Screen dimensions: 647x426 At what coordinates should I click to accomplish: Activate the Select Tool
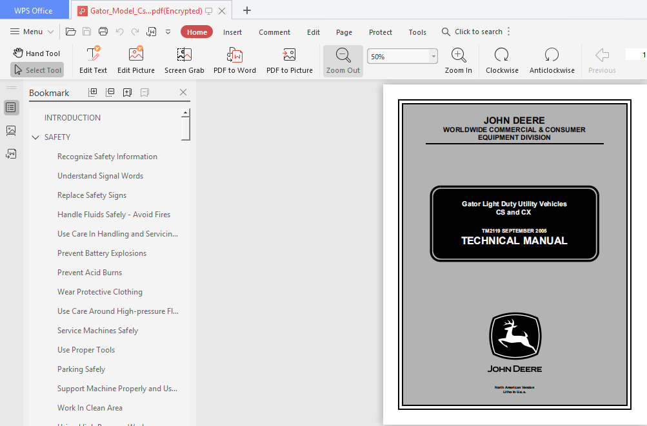(x=37, y=70)
